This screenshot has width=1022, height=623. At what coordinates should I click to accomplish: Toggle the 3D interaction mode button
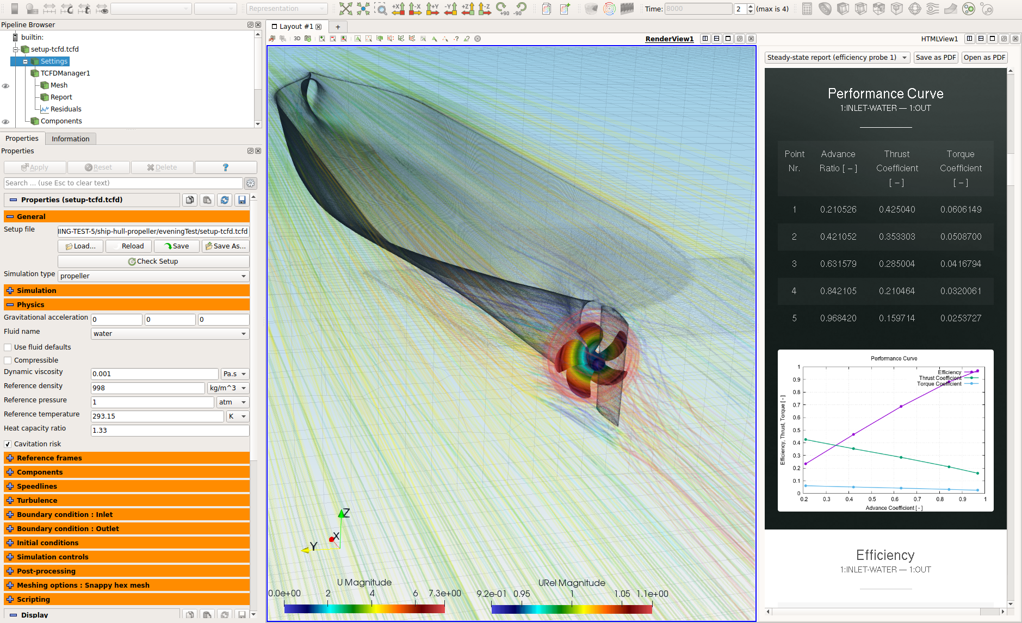[x=297, y=39]
